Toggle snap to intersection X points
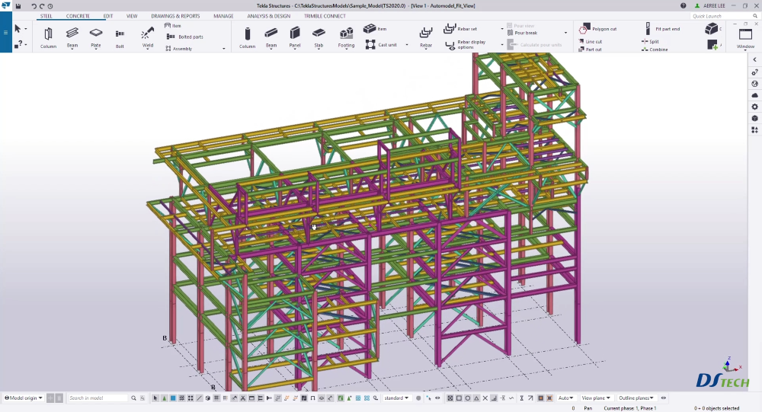 pyautogui.click(x=485, y=398)
